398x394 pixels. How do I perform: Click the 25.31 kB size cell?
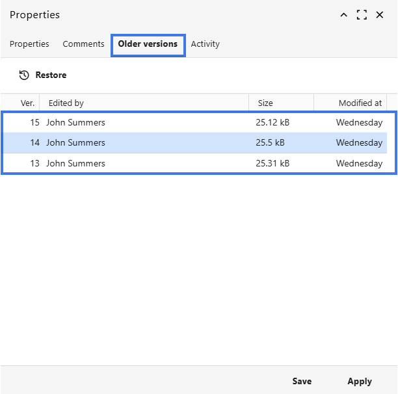pyautogui.click(x=272, y=163)
